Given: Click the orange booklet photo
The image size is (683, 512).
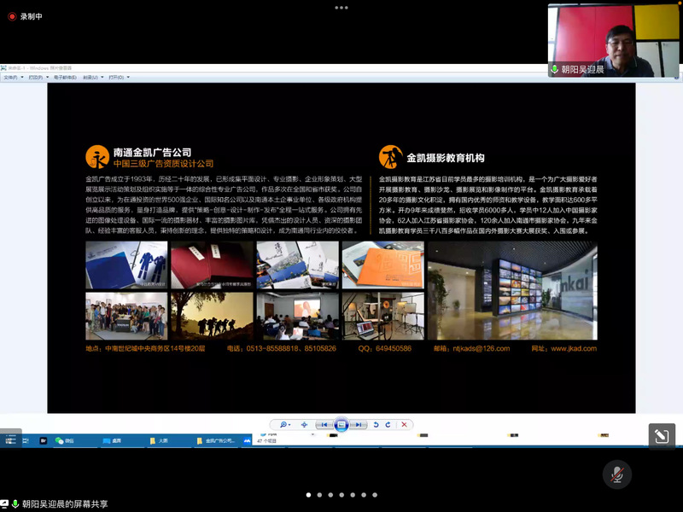Looking at the screenshot, I should (382, 265).
